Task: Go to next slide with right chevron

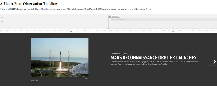Action: click(x=214, y=61)
